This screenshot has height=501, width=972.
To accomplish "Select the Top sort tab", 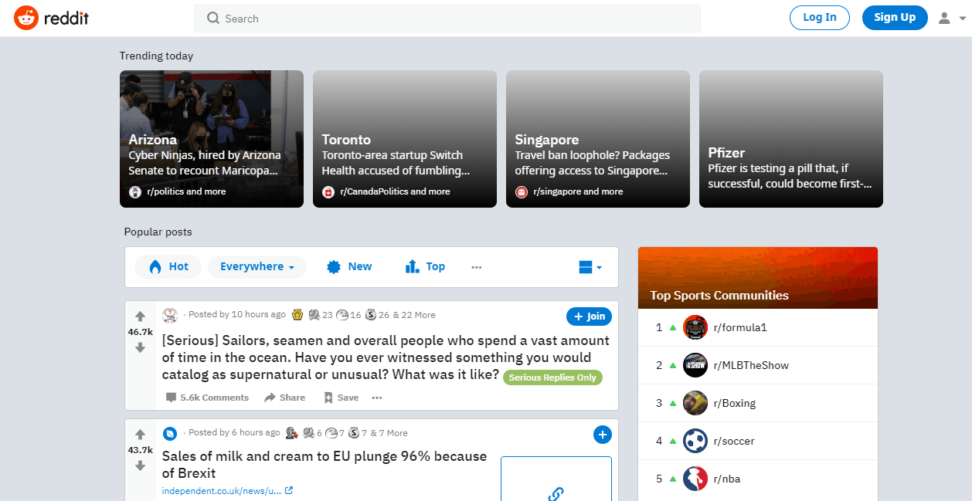I will tap(425, 266).
